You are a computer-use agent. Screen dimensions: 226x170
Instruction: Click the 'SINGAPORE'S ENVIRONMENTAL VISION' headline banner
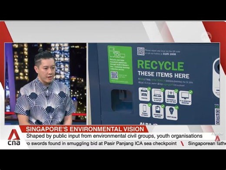[x=85, y=129]
